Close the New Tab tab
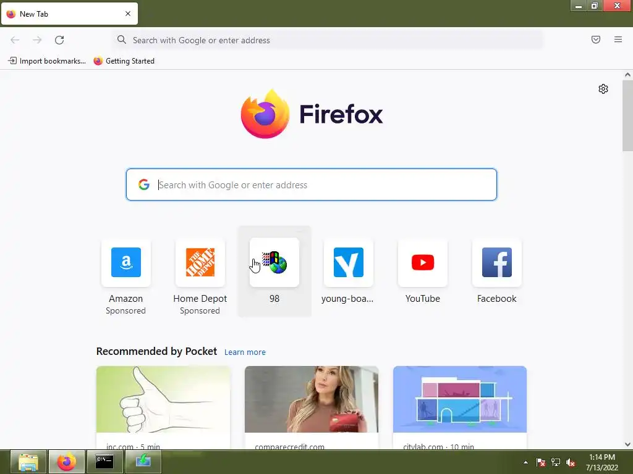The height and width of the screenshot is (474, 633). tap(128, 14)
